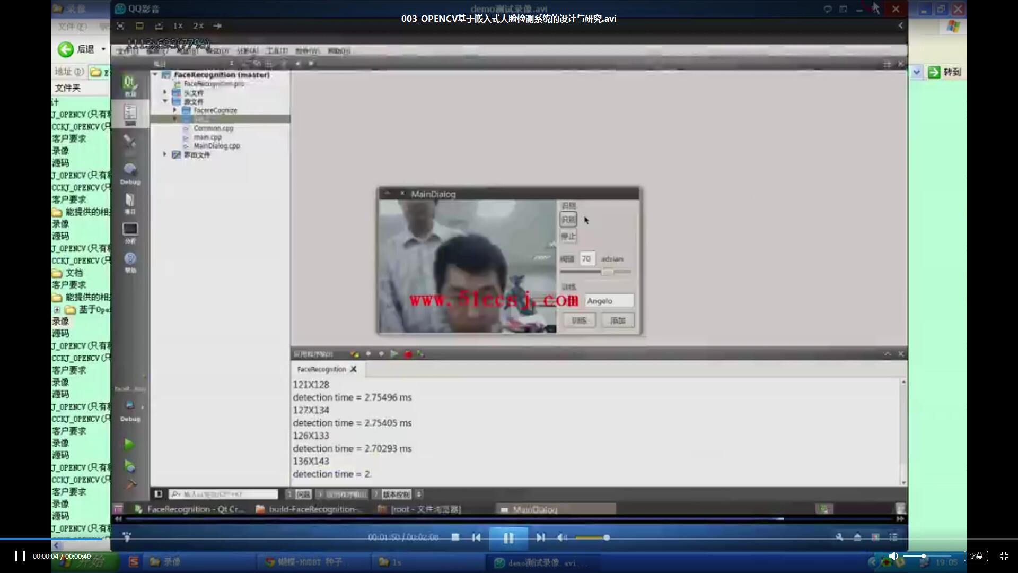Switch to Qt Creator Design mode icon
1018x573 pixels.
pos(130,143)
